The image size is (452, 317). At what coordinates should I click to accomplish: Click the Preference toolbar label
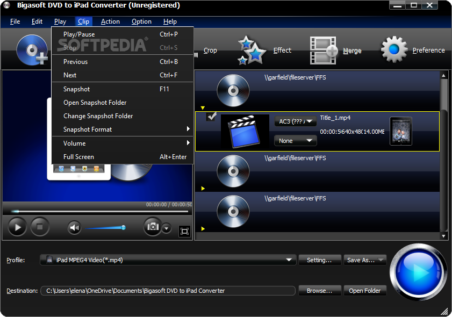428,51
